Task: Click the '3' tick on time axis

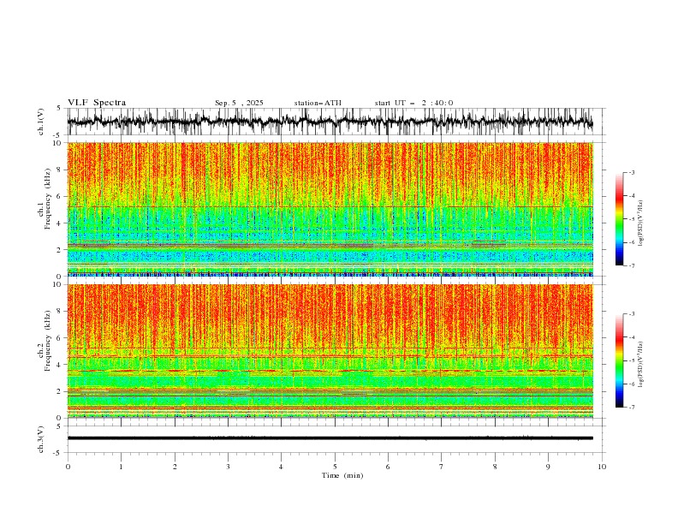Action: [x=228, y=467]
